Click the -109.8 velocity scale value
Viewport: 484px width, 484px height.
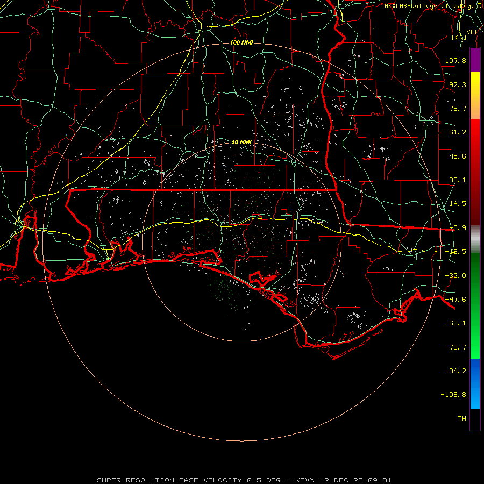(x=453, y=395)
